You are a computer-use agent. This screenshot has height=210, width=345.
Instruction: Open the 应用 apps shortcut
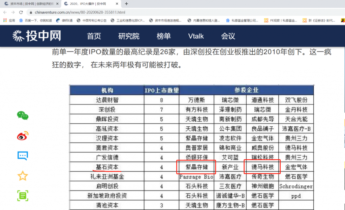pyautogui.click(x=9, y=20)
